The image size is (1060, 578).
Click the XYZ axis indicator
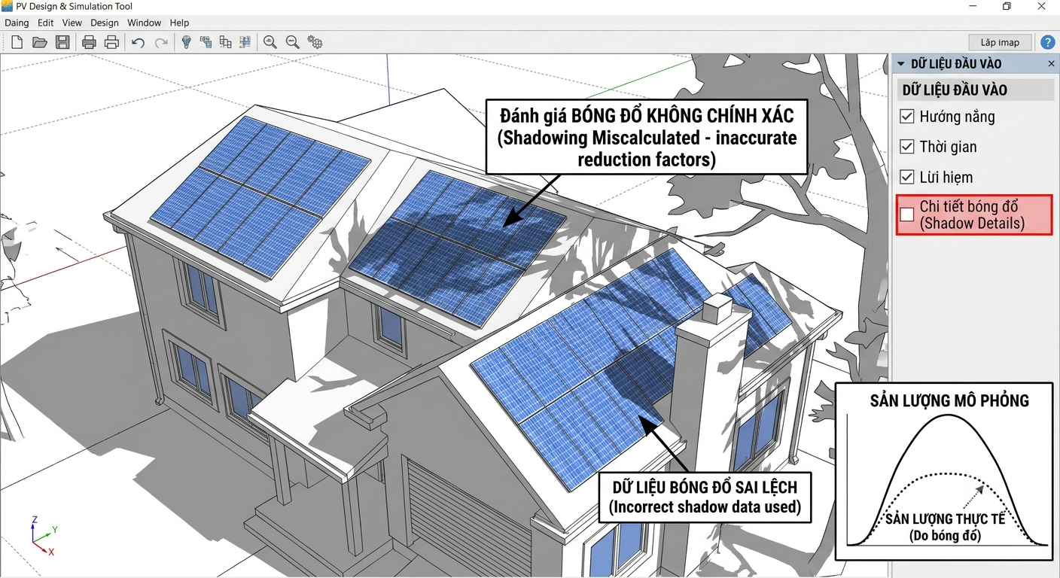pyautogui.click(x=43, y=536)
